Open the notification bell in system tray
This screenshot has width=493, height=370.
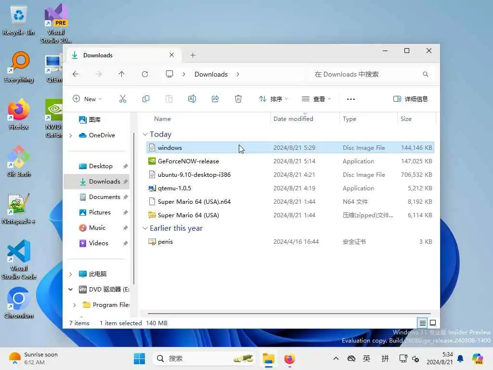click(x=460, y=358)
